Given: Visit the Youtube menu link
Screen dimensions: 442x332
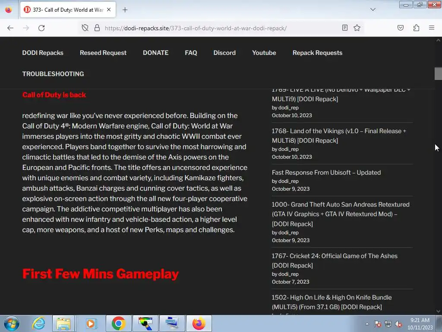Looking at the screenshot, I should 264,53.
